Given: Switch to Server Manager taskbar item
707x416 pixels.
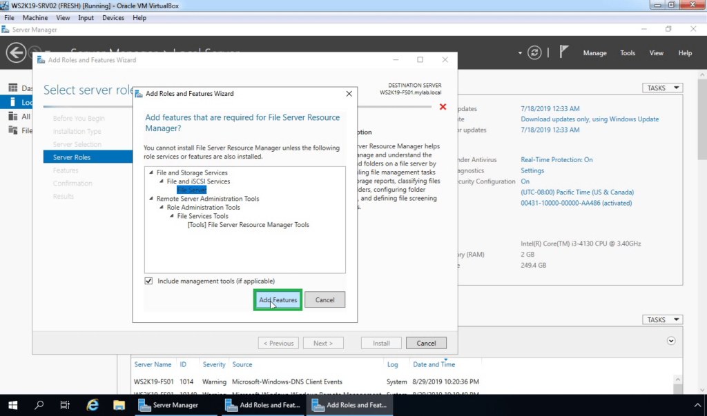Looking at the screenshot, I should [176, 405].
